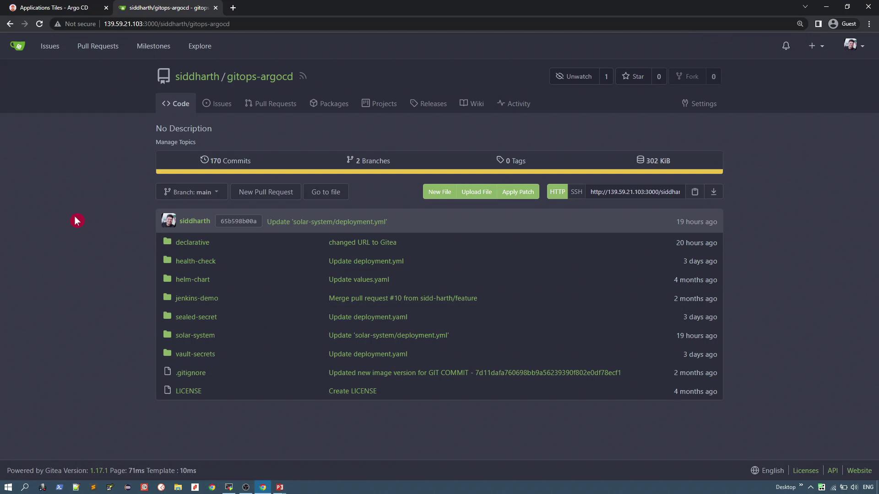The height and width of the screenshot is (494, 879).
Task: Click the browser reload icon
Action: point(39,24)
